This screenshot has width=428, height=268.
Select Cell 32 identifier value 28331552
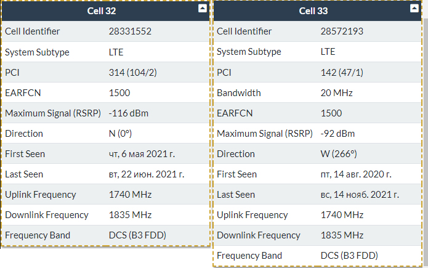tap(130, 31)
